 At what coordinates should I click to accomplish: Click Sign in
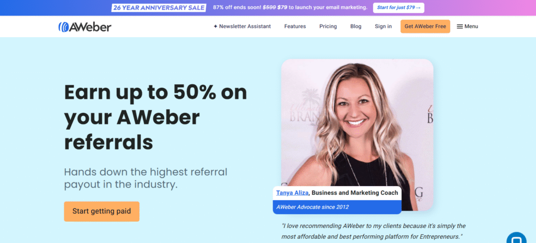(x=383, y=26)
